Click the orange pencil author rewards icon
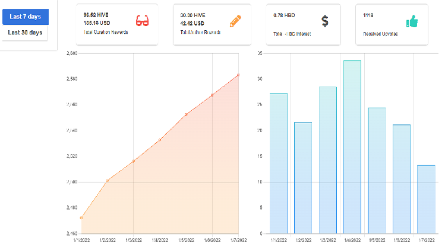The width and height of the screenshot is (445, 251). pyautogui.click(x=235, y=21)
